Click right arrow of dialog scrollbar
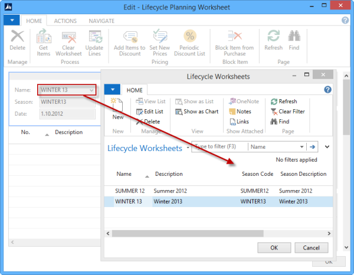354x275 pixels. [x=329, y=233]
